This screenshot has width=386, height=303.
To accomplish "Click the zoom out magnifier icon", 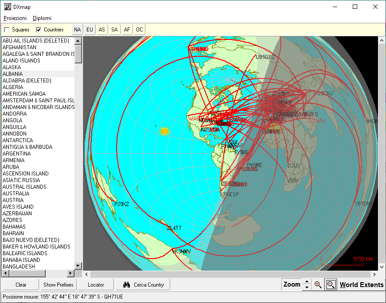I will tap(331, 285).
